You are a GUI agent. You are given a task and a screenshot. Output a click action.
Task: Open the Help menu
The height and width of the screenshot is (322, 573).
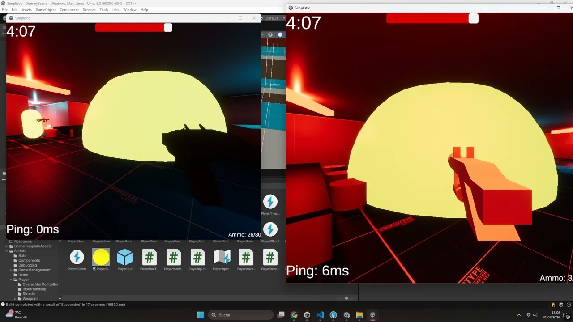144,10
